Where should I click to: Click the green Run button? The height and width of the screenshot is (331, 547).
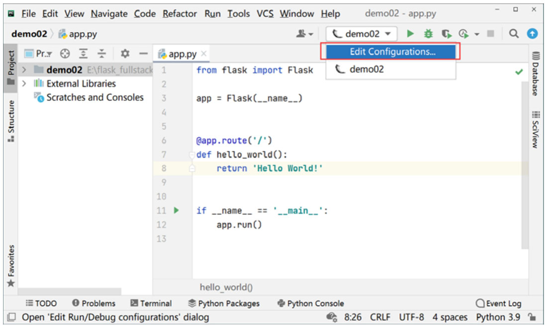[x=410, y=34]
